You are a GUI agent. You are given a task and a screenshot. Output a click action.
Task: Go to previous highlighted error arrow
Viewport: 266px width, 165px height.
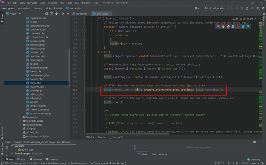coord(256,19)
